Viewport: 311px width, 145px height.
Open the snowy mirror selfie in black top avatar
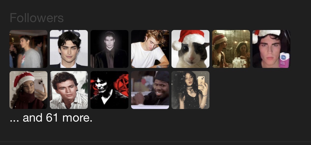(190, 90)
